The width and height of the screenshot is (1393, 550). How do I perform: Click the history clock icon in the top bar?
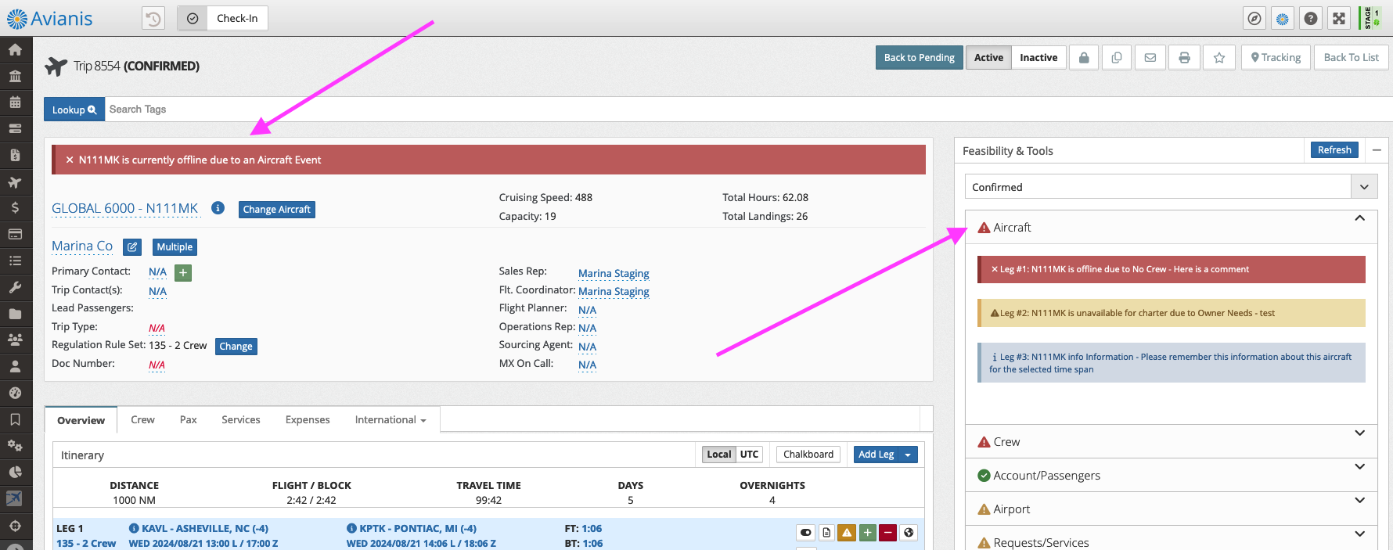pyautogui.click(x=153, y=18)
